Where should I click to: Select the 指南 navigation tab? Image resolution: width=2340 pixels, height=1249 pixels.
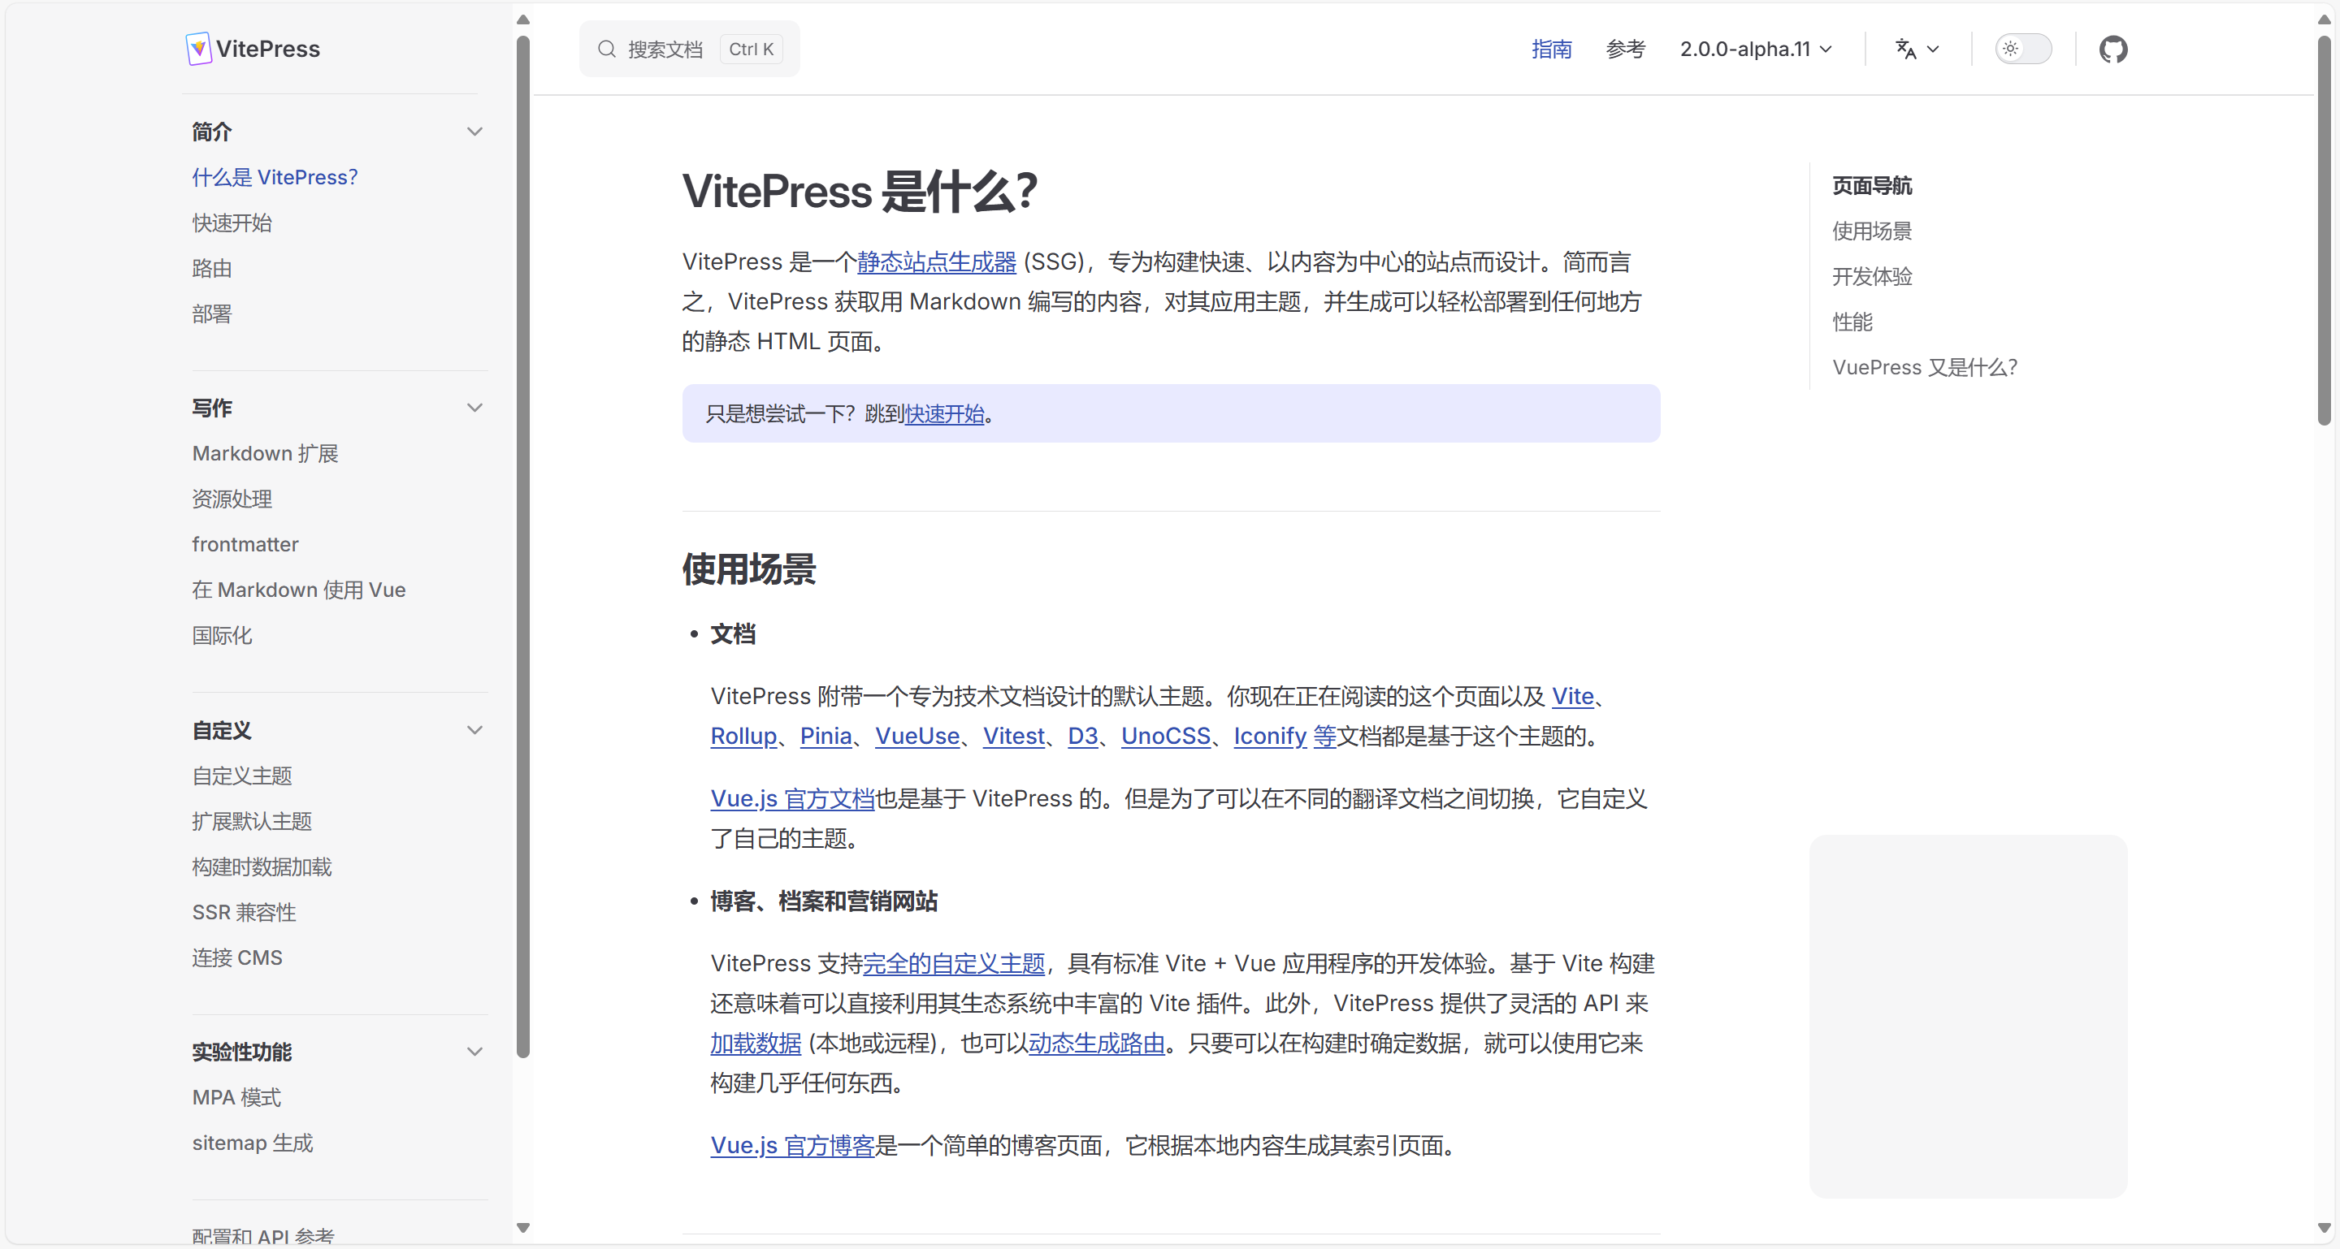pyautogui.click(x=1552, y=49)
